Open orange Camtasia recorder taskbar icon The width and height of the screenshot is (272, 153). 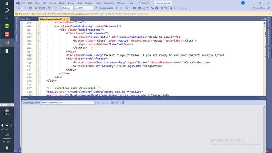pyautogui.click(x=7, y=34)
